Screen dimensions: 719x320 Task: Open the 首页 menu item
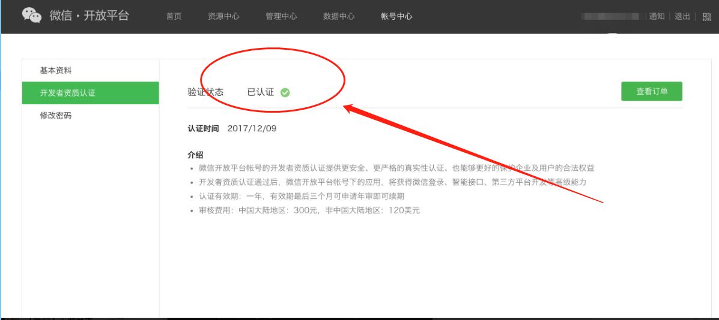174,16
